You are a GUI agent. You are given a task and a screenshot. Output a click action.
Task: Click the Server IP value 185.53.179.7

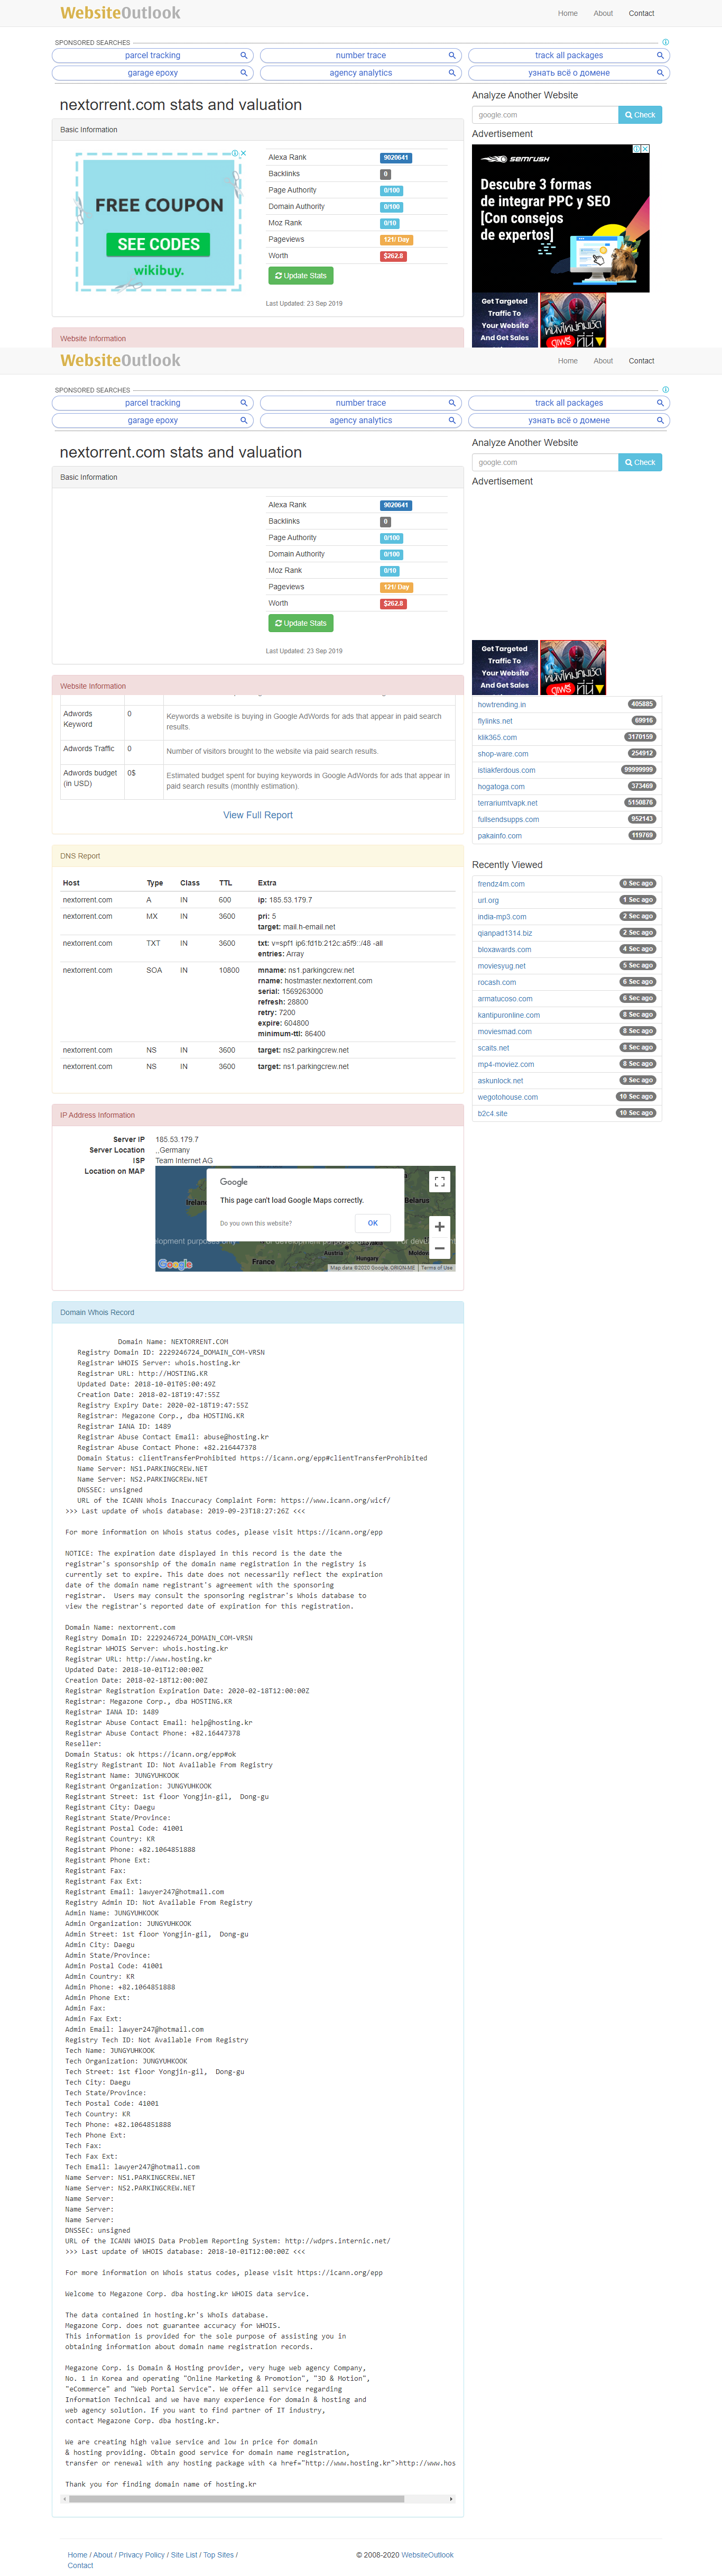177,1139
